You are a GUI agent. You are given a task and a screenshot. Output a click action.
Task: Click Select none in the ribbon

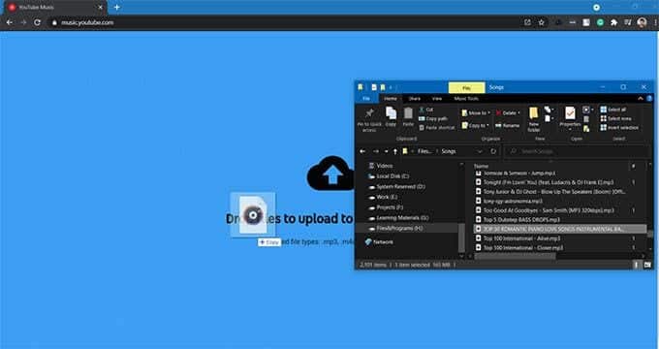(x=615, y=118)
